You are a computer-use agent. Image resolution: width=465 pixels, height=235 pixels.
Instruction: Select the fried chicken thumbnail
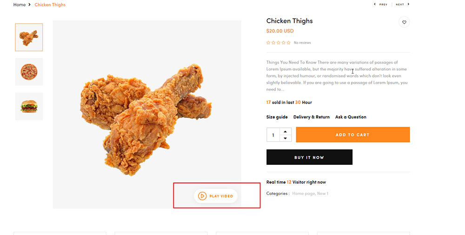pos(29,37)
